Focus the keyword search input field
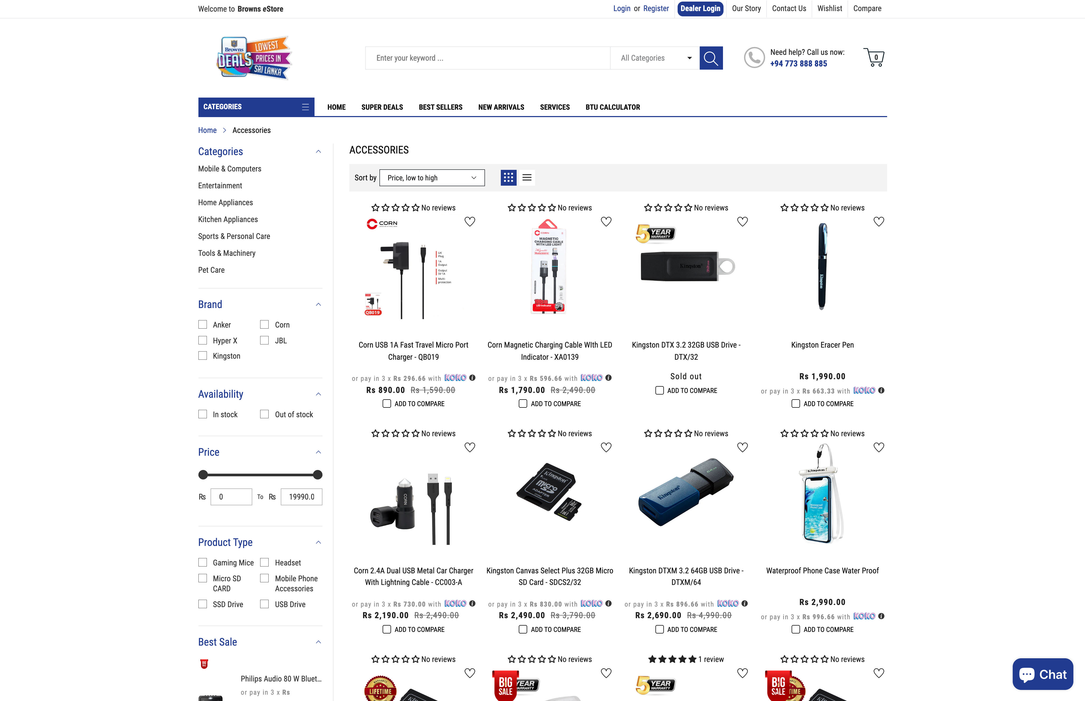The image size is (1085, 701). (488, 58)
